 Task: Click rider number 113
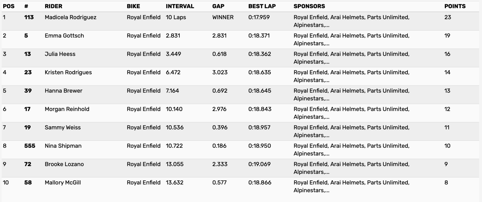29,17
